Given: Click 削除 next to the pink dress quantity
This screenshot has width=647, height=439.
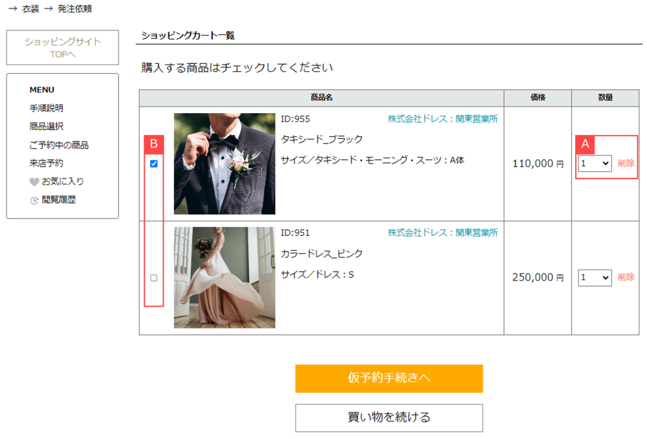Looking at the screenshot, I should (625, 278).
